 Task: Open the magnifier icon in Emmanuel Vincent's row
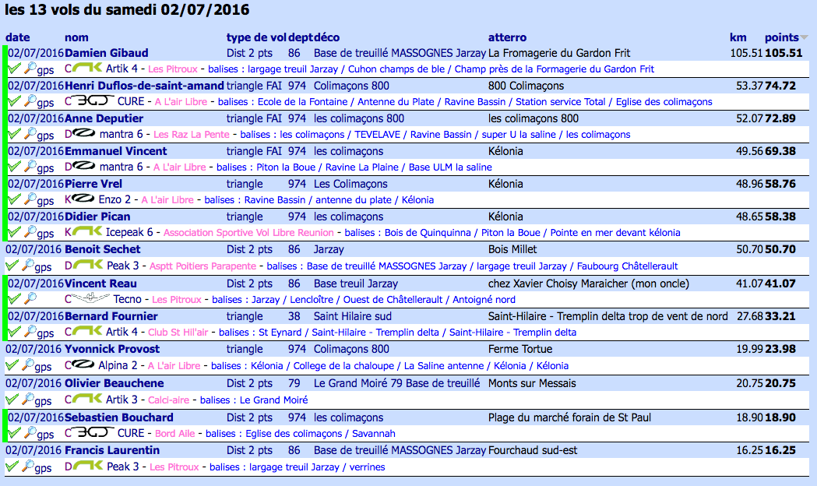click(x=30, y=166)
